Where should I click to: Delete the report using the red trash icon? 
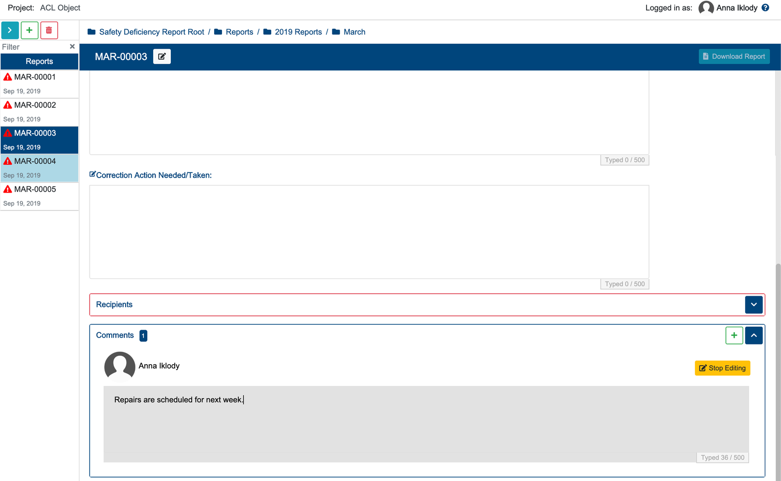click(49, 30)
